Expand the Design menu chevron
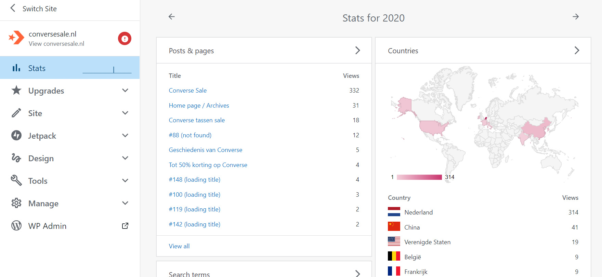Screen dimensions: 602x277 [x=125, y=158]
